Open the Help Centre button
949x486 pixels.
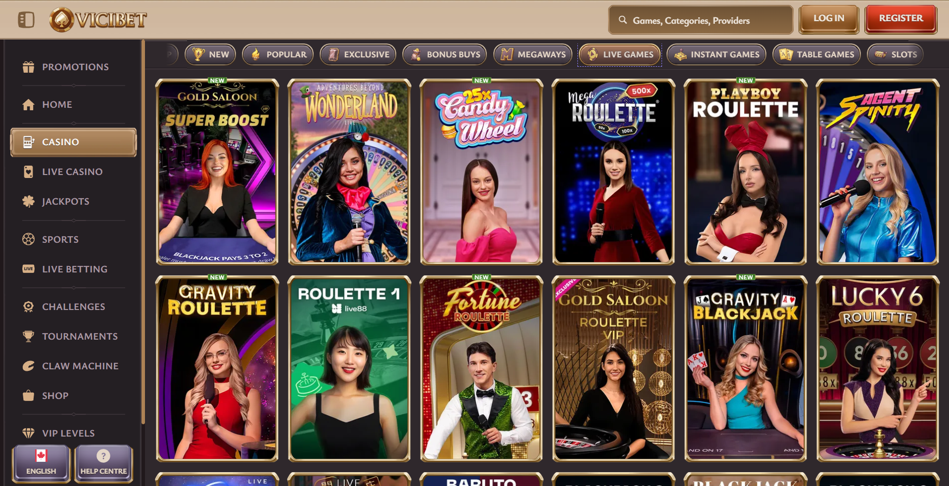[103, 463]
